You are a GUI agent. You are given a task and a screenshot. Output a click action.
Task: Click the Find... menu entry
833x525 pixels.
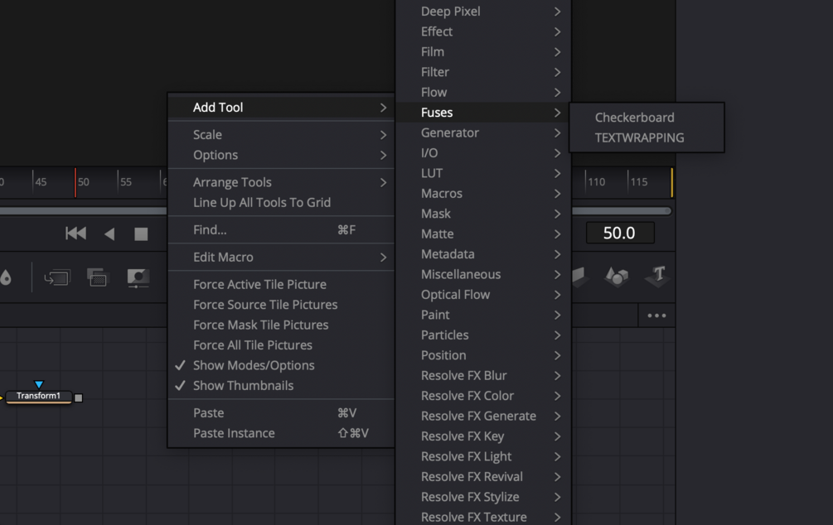[210, 229]
